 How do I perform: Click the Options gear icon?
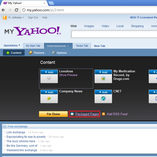point(54,53)
